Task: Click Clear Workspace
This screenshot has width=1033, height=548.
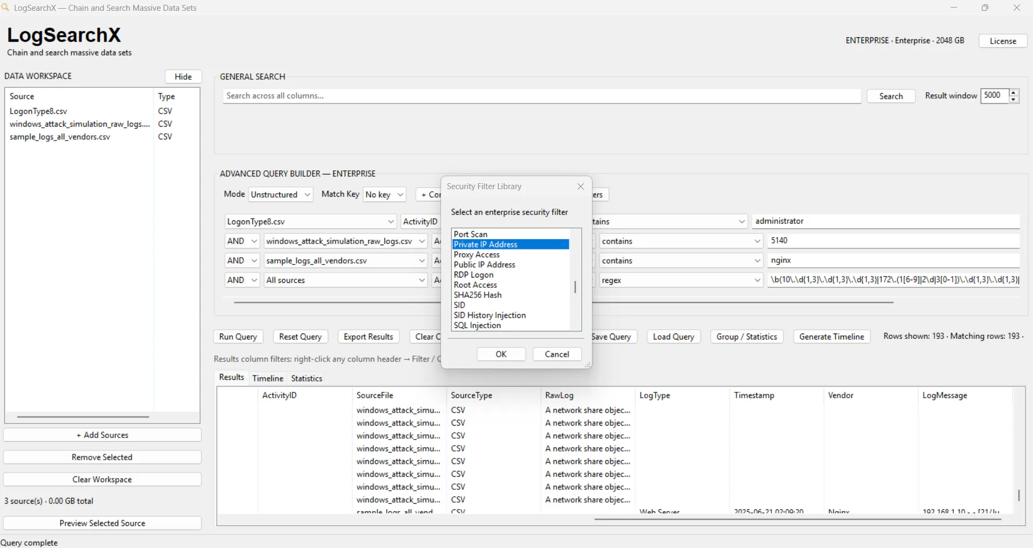Action: 102,480
